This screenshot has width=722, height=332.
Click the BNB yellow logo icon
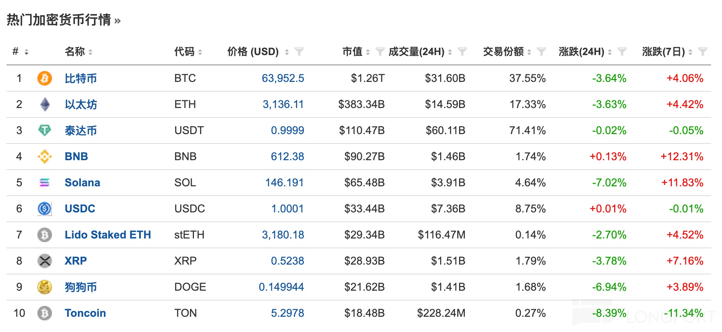[45, 157]
